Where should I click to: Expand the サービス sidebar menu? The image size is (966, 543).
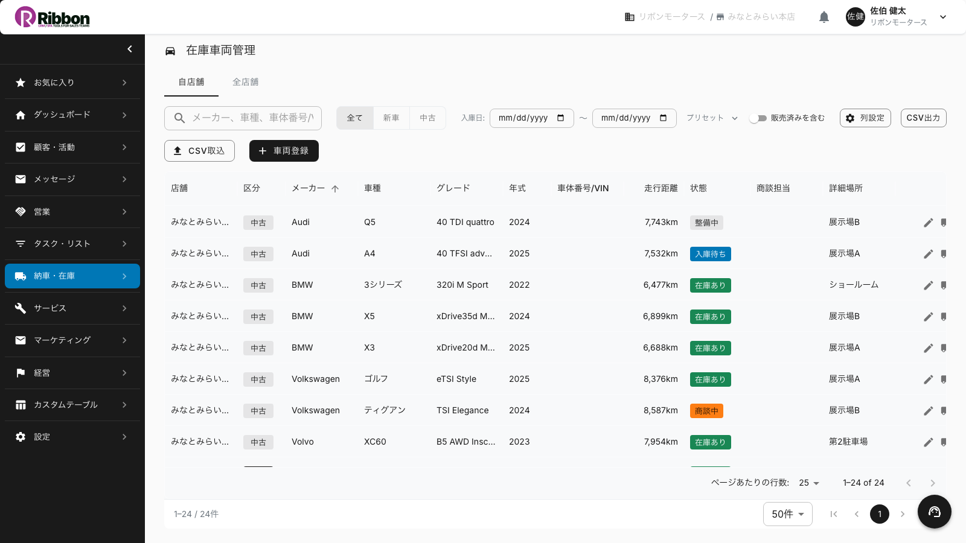pos(124,308)
